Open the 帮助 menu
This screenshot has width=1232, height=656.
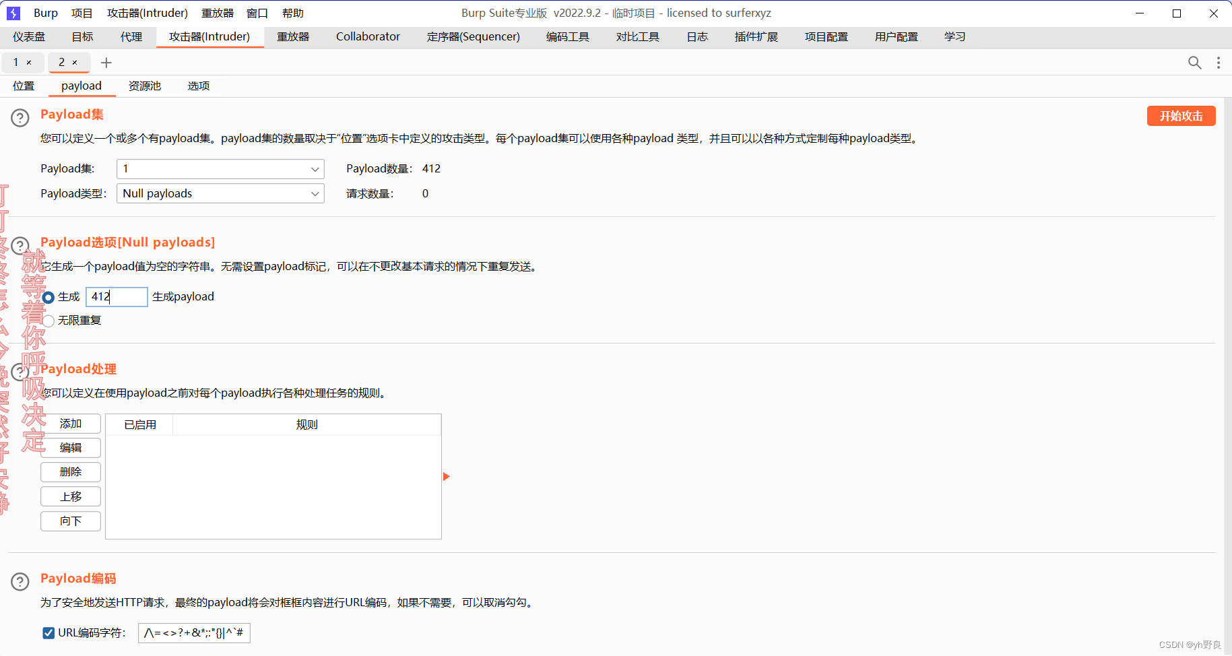pos(293,13)
